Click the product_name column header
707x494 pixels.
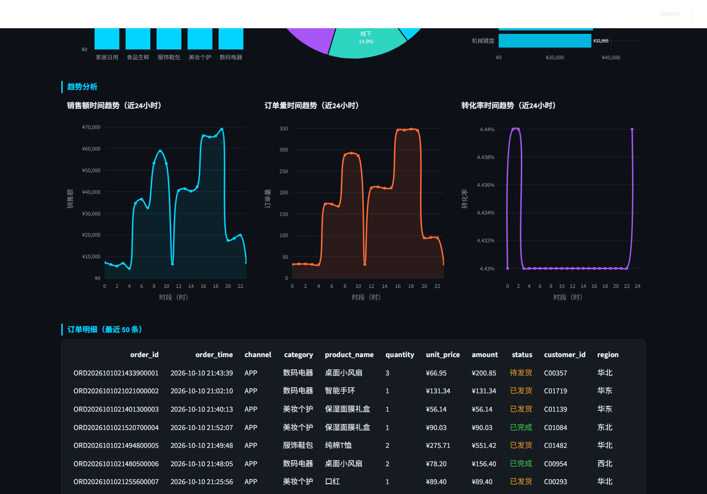pyautogui.click(x=349, y=355)
